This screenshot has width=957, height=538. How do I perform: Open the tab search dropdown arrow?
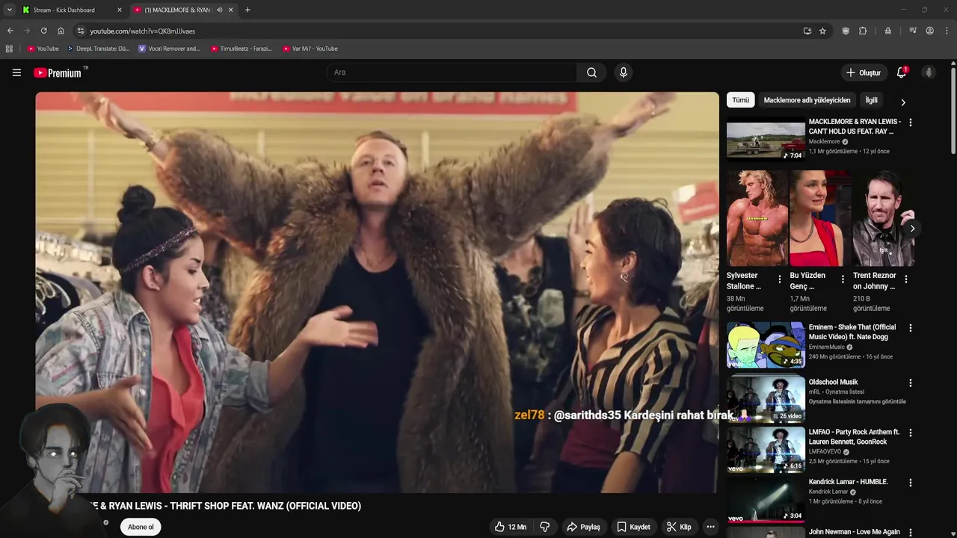[9, 10]
